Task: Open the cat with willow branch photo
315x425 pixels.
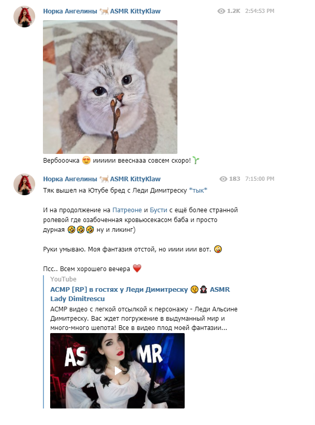Action: click(110, 87)
